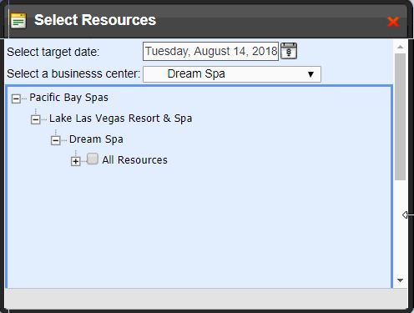Focus the target date field
The image size is (414, 313).
tap(210, 51)
